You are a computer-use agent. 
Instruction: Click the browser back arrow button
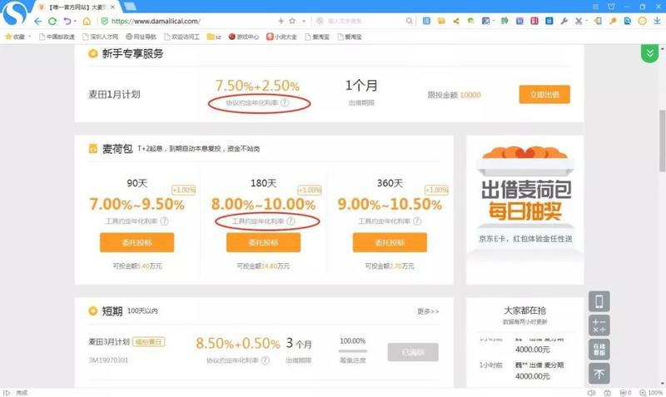click(38, 21)
